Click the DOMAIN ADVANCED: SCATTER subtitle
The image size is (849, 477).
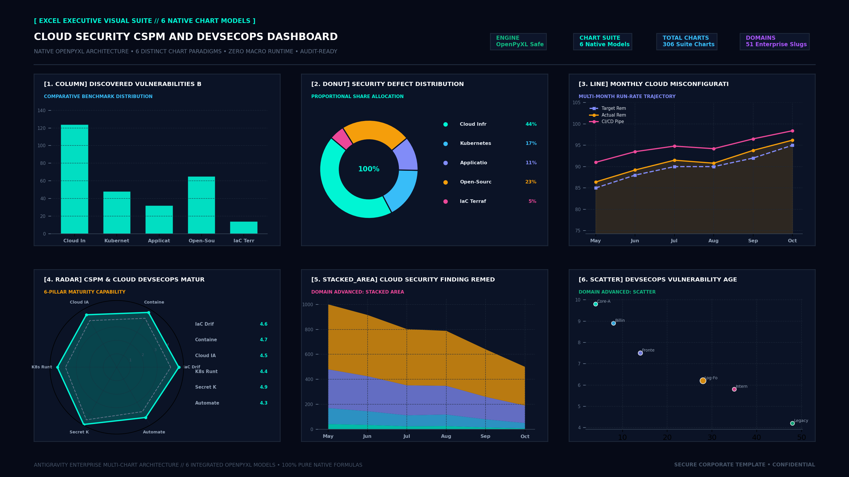[x=617, y=292]
